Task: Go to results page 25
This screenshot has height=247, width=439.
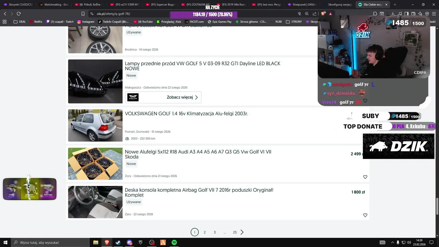Action: (x=235, y=232)
